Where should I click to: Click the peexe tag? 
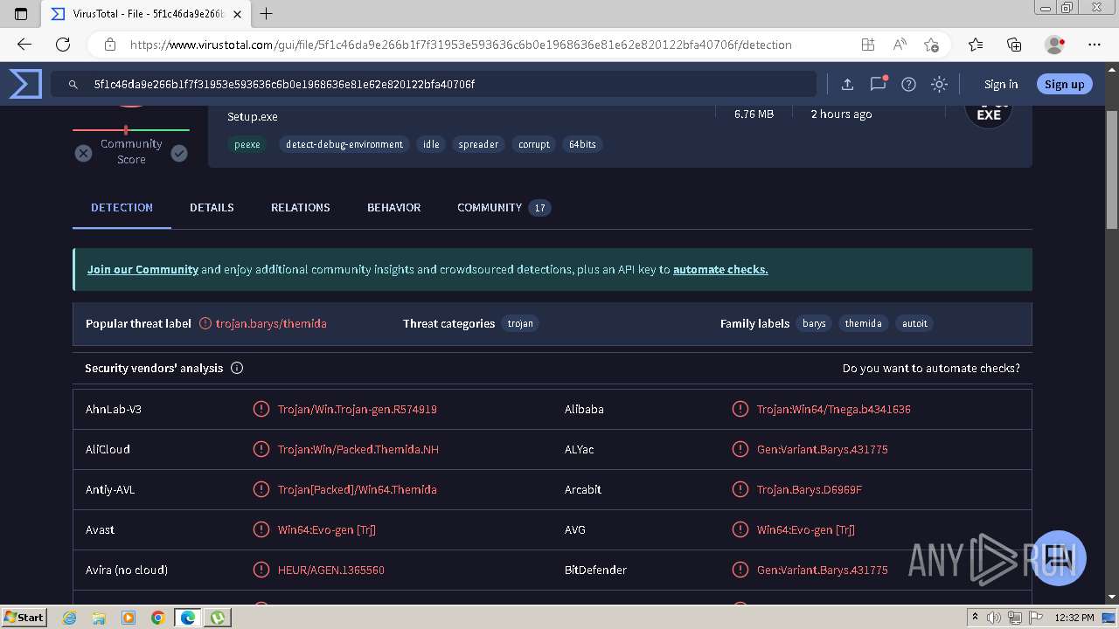(247, 144)
